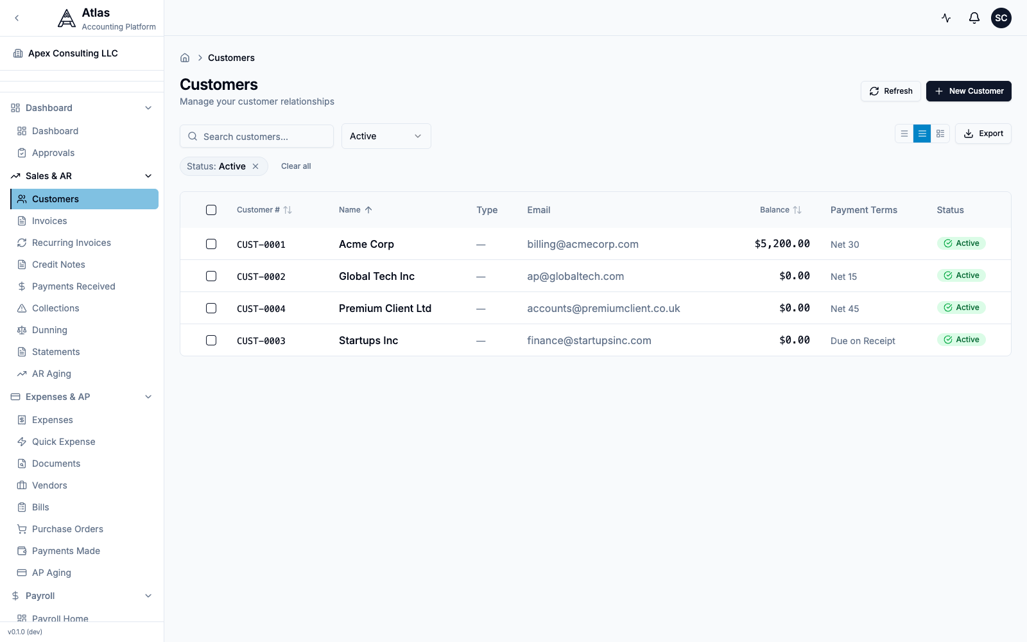Click CUST-0004 customer number

click(x=261, y=309)
